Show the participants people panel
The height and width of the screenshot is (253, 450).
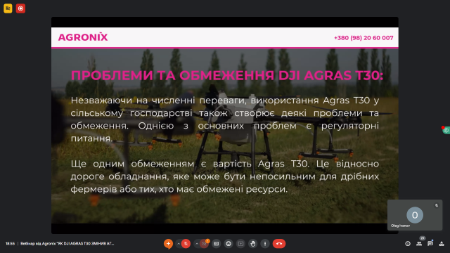point(419,244)
